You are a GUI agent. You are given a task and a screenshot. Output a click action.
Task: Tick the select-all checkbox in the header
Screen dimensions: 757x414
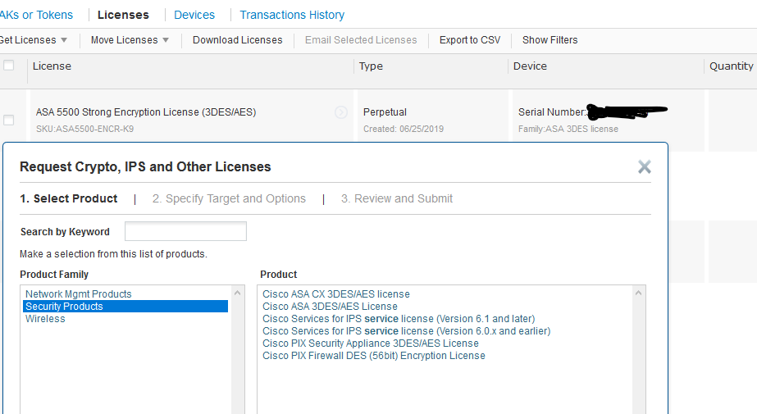coord(9,66)
